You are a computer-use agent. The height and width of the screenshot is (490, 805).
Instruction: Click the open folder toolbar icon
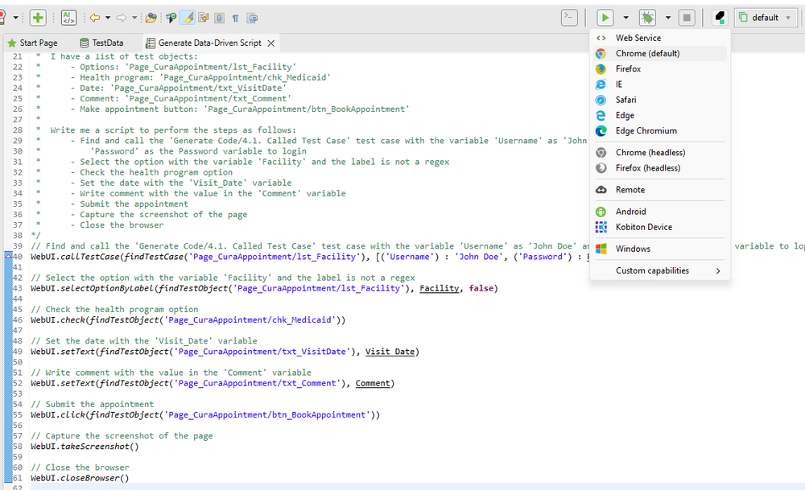click(x=151, y=17)
